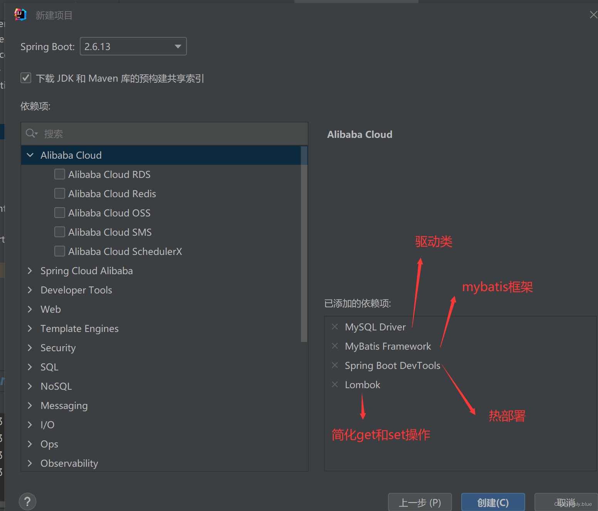The image size is (598, 511).
Task: Expand the SQL group
Action: pos(30,367)
